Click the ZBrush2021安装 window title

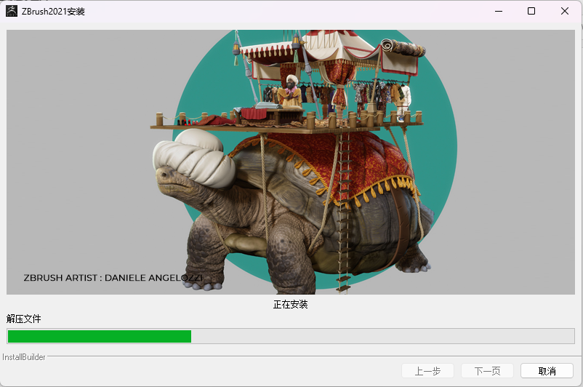pyautogui.click(x=53, y=12)
